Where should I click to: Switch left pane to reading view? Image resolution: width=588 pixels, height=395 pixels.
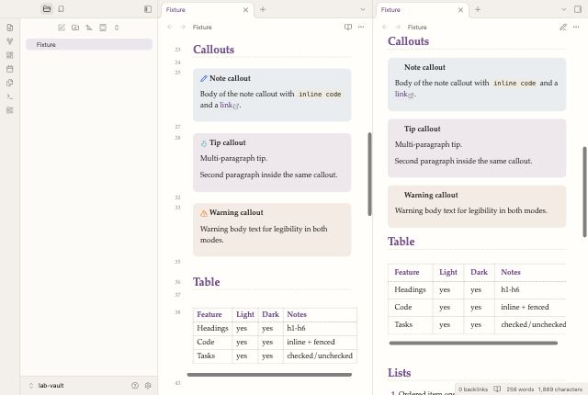348,27
